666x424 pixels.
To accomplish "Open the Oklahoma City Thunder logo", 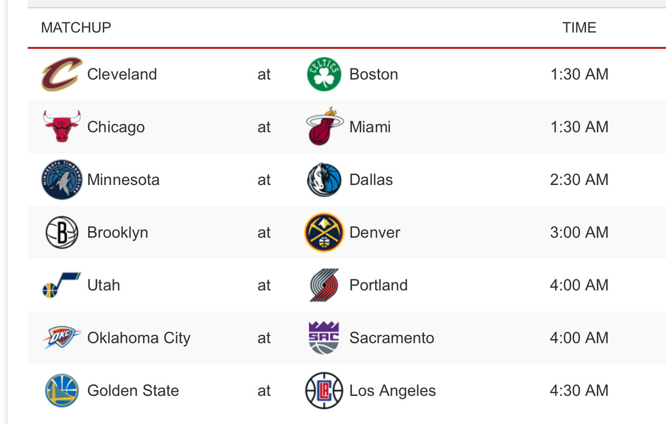I will pyautogui.click(x=62, y=338).
